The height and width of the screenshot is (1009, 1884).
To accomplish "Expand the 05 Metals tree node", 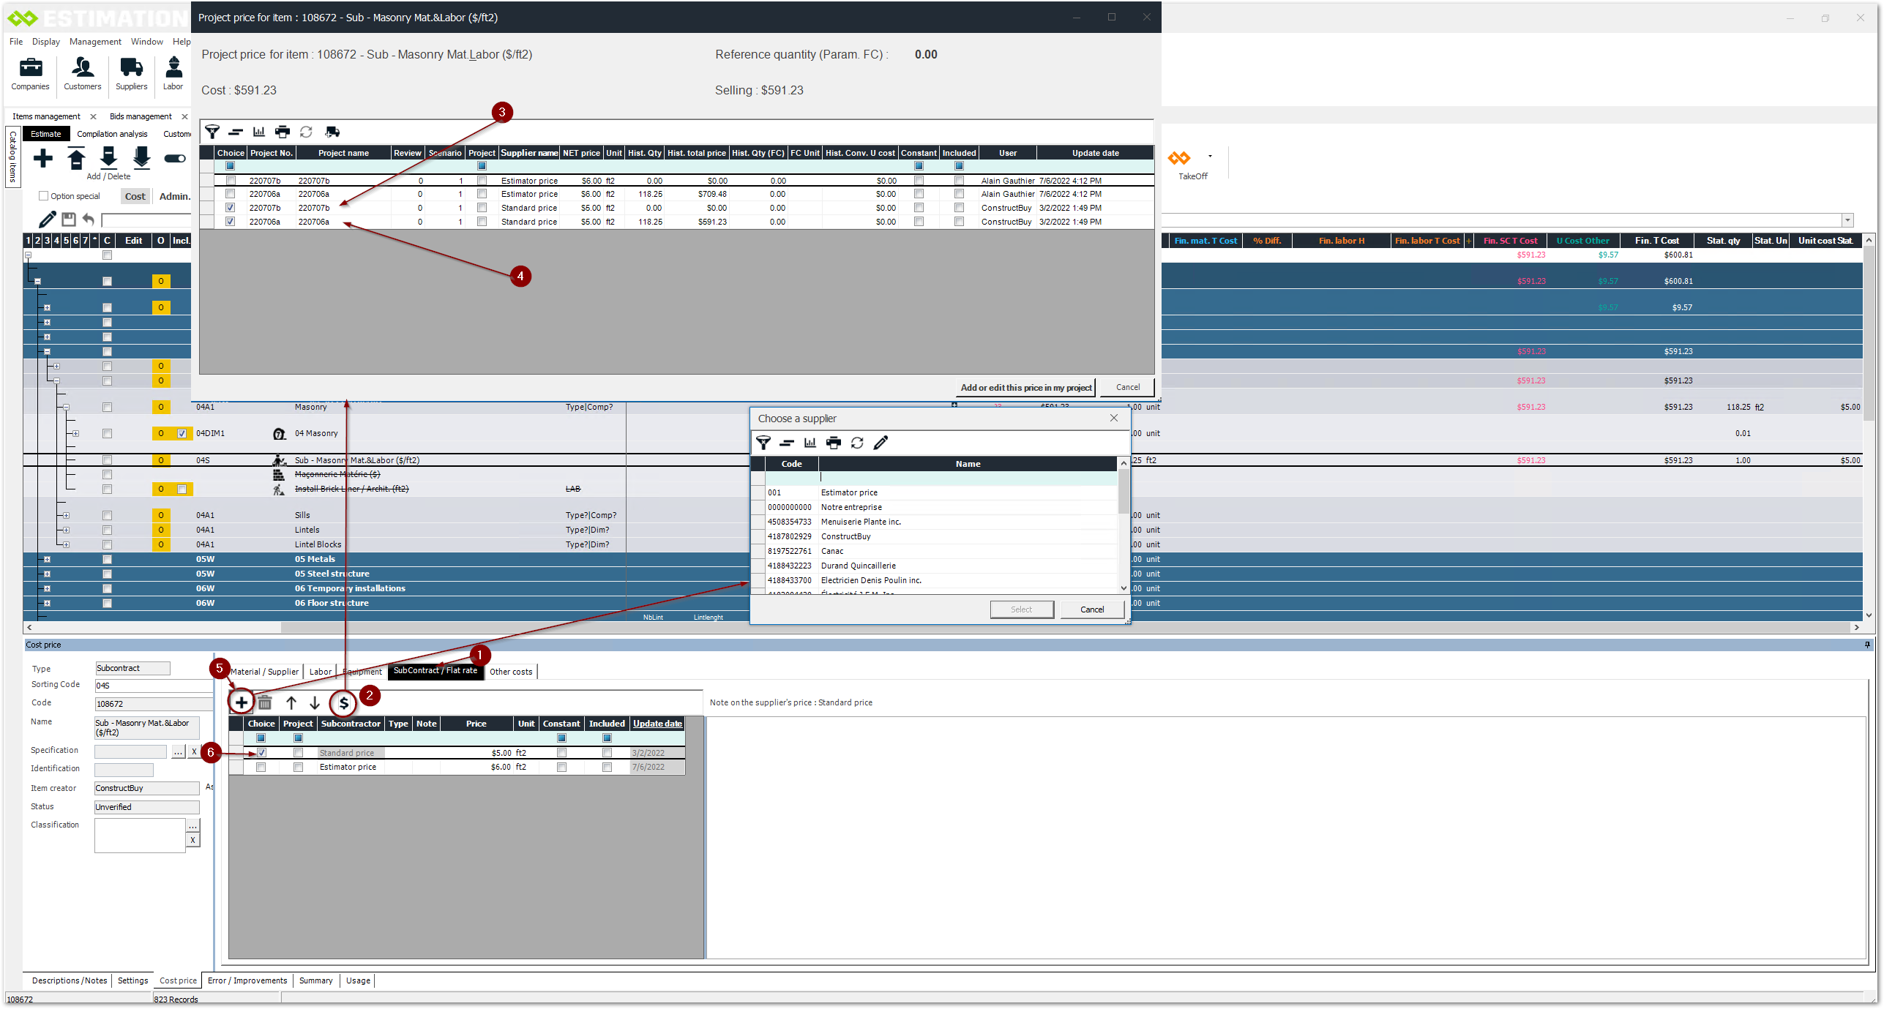I will pyautogui.click(x=47, y=560).
